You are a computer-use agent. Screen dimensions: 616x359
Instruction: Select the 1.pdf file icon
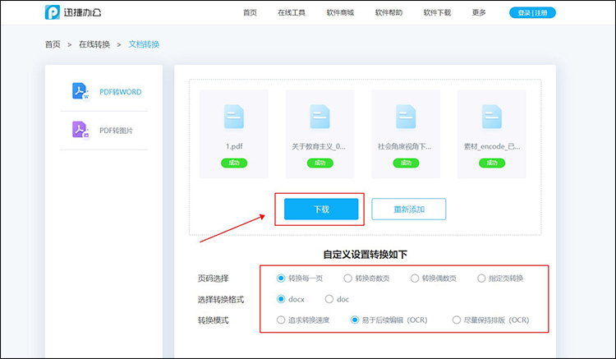[234, 117]
